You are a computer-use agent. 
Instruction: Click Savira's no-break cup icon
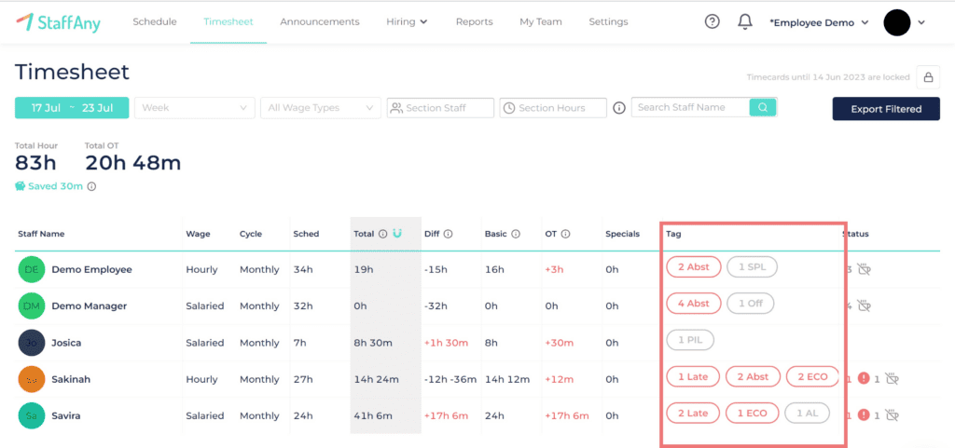[893, 415]
